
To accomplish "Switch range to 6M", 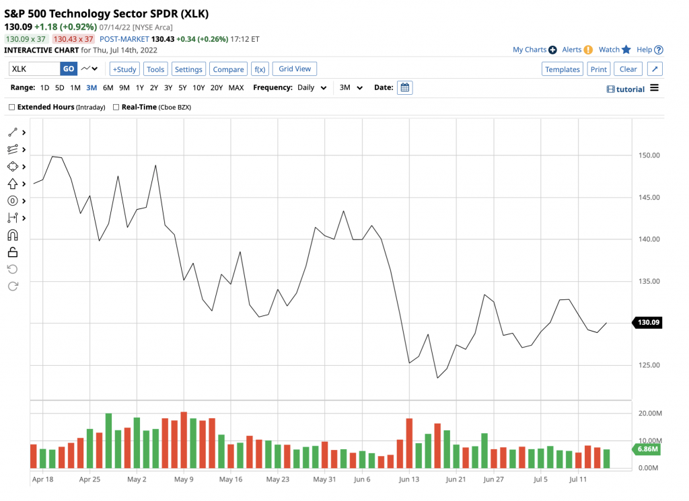I will [x=108, y=87].
